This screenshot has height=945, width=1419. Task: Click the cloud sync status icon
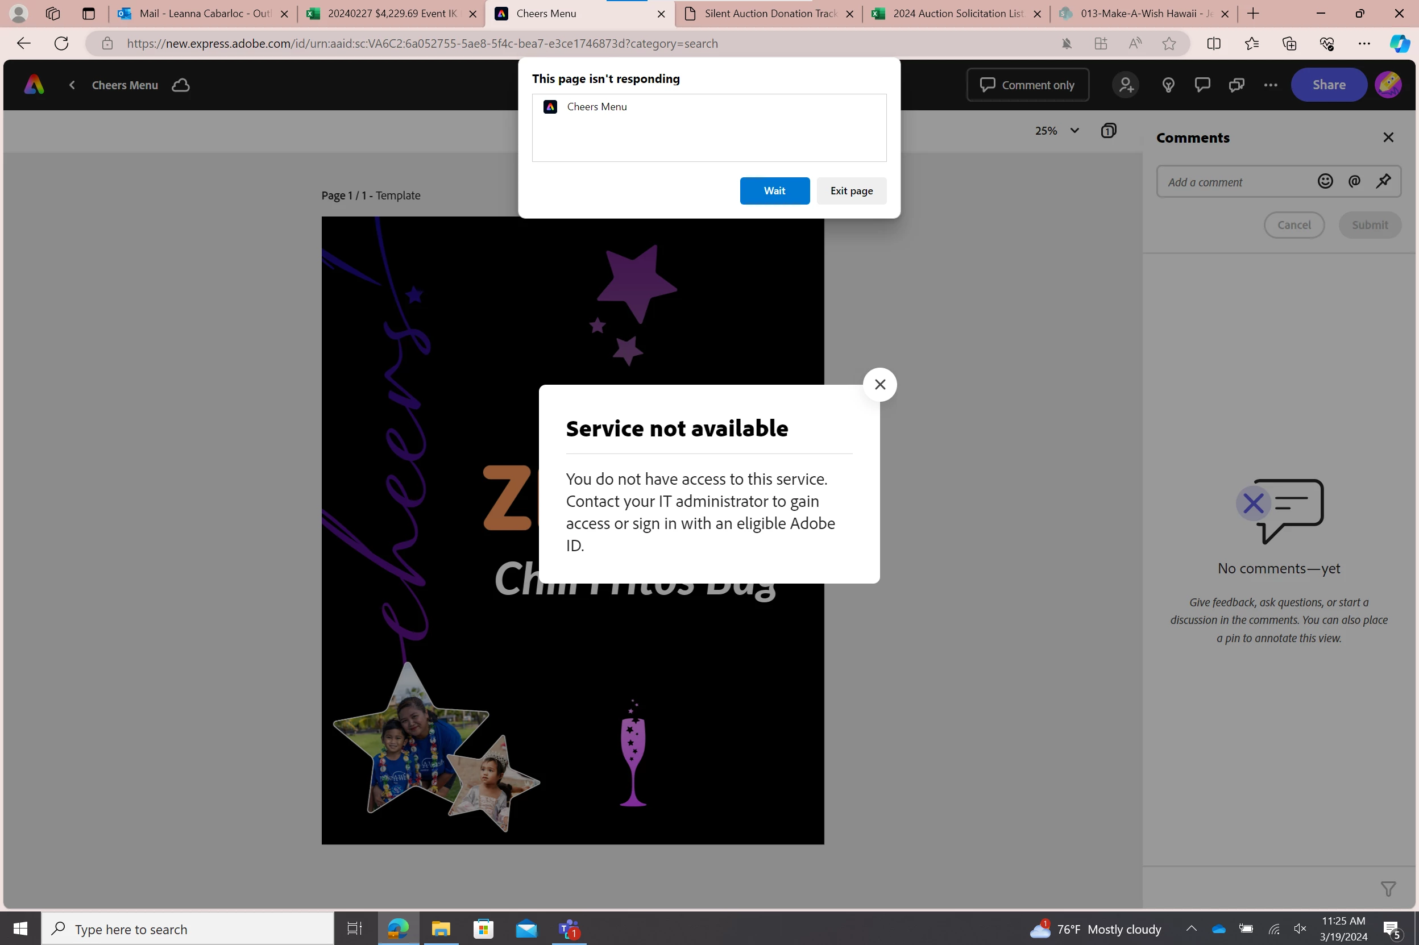pos(180,85)
